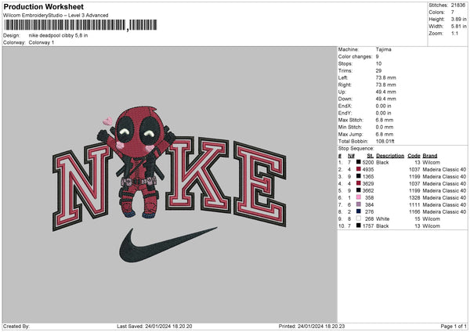The image size is (470, 332).
Task: Click the Deadpool character in the design preview
Action: click(136, 162)
